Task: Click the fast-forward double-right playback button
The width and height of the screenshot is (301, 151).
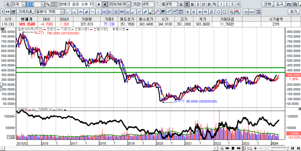Action: [x=238, y=148]
